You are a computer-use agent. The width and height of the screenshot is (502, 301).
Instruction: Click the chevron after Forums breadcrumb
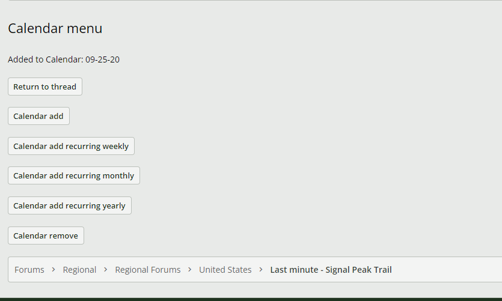(x=54, y=270)
